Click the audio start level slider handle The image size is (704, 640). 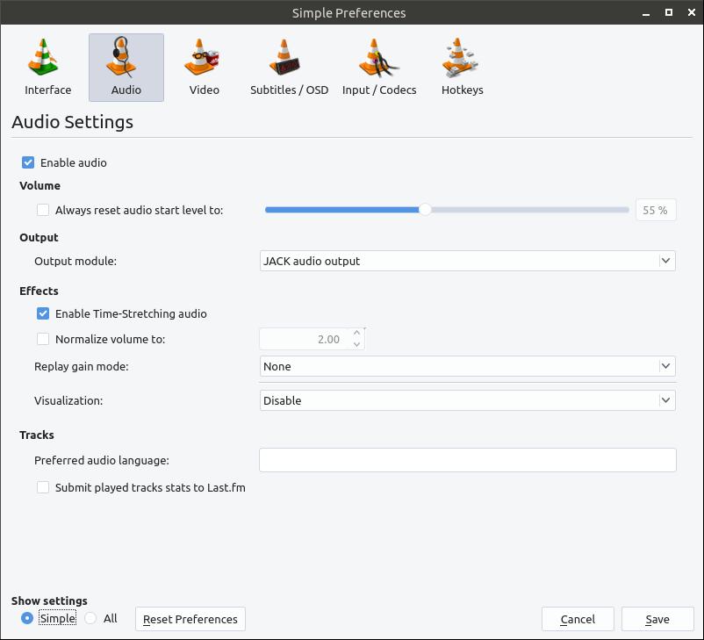[425, 210]
